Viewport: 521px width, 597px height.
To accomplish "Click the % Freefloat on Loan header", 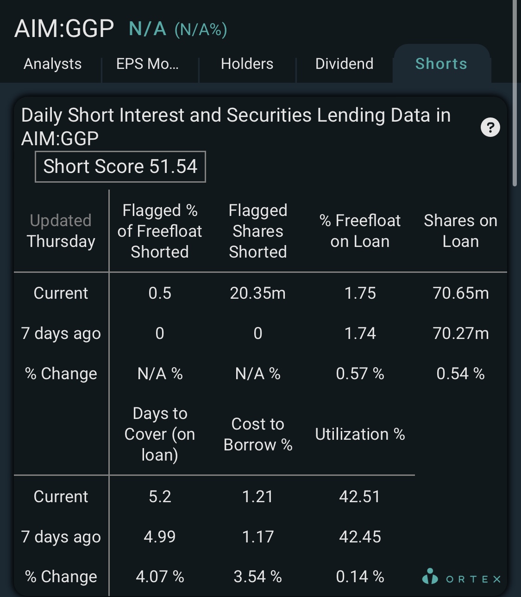I will point(360,231).
